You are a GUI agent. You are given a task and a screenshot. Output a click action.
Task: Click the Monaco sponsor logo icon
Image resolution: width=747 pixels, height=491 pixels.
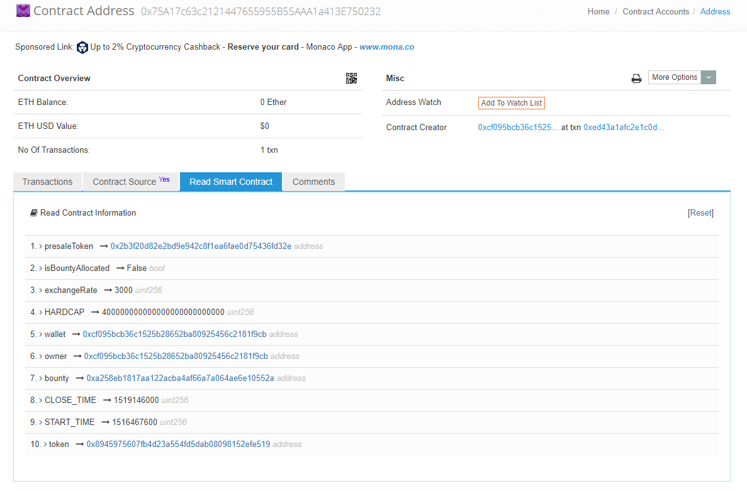click(x=82, y=47)
